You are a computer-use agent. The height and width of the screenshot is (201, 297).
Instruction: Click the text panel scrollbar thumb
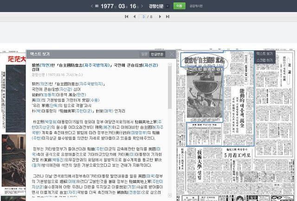170,88
